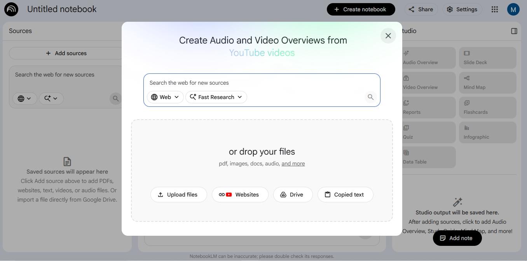Open the Quiz tile

click(x=427, y=132)
